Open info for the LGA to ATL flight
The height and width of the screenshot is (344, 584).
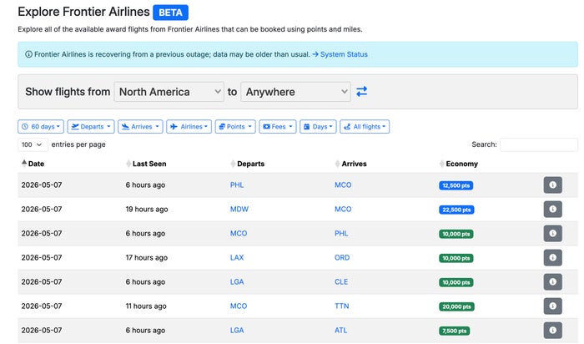[552, 330]
